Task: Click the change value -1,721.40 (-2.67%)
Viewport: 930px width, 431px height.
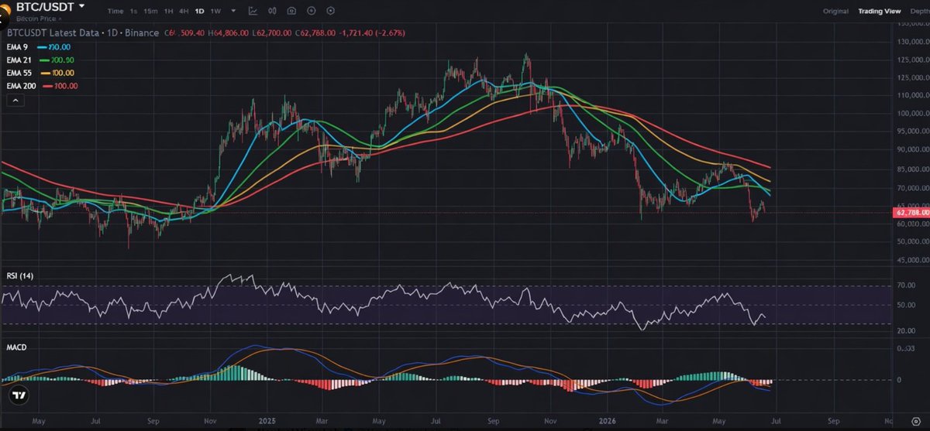Action: point(371,34)
